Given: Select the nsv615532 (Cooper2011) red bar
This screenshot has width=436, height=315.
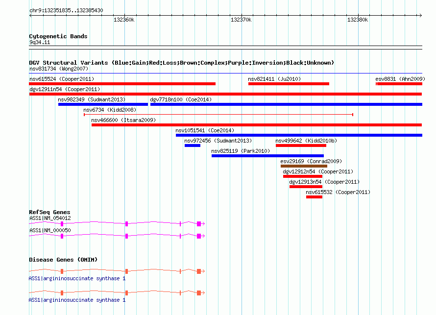Looking at the screenshot, I should point(314,197).
